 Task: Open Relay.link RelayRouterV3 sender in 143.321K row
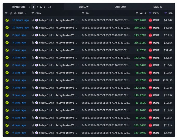coord(58,35)
